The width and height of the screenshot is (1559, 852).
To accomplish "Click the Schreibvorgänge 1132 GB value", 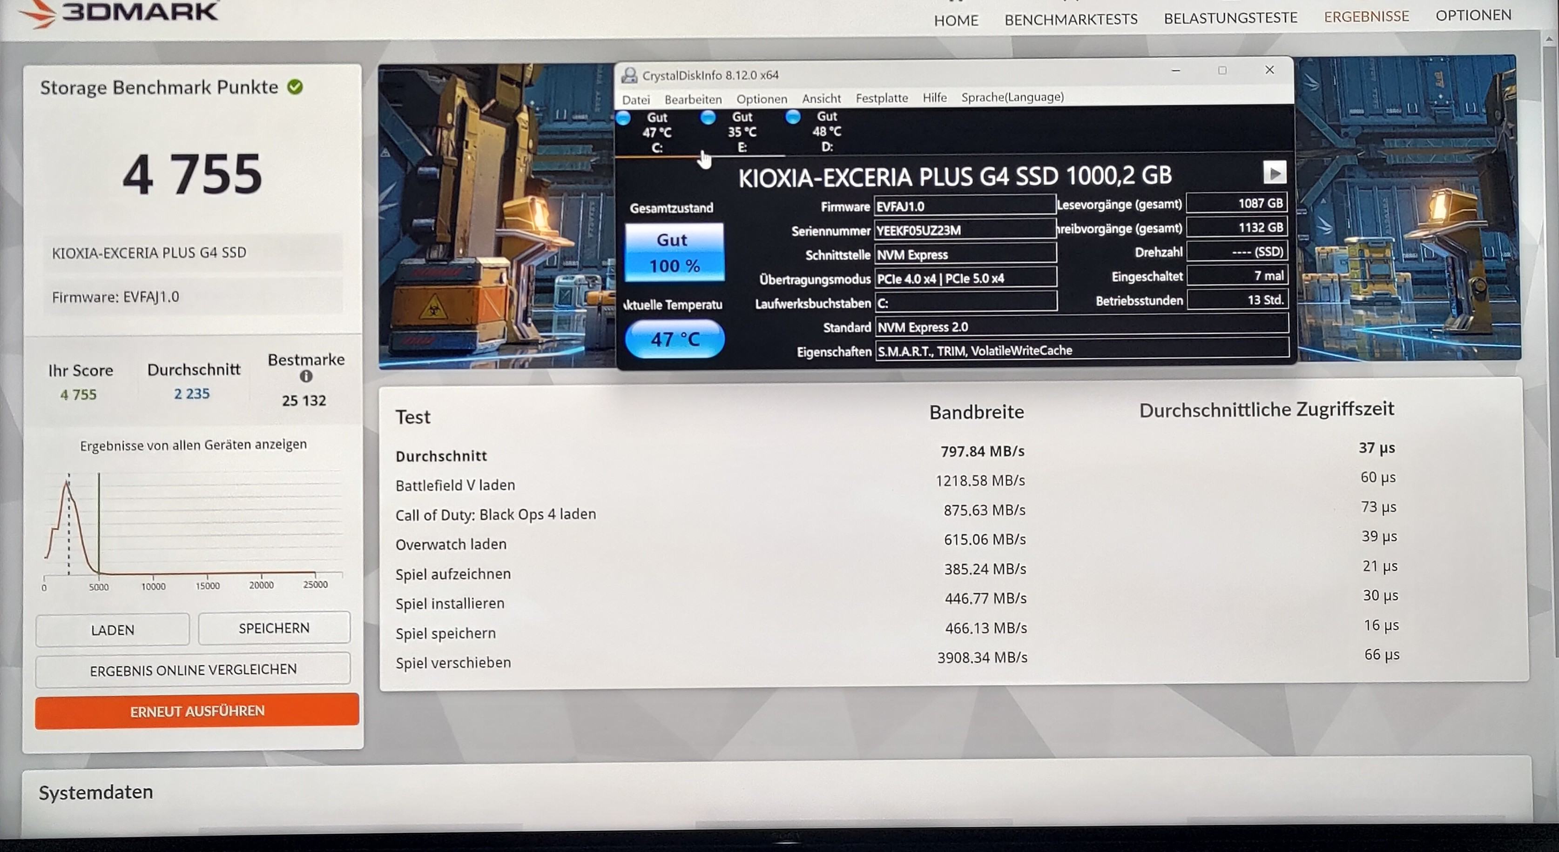I will [1236, 227].
